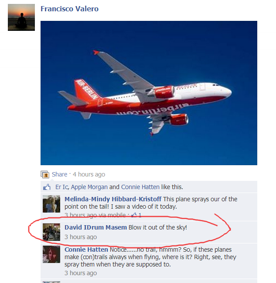The height and width of the screenshot is (283, 276).
Task: Click timestamp under David's comment
Action: point(81,237)
